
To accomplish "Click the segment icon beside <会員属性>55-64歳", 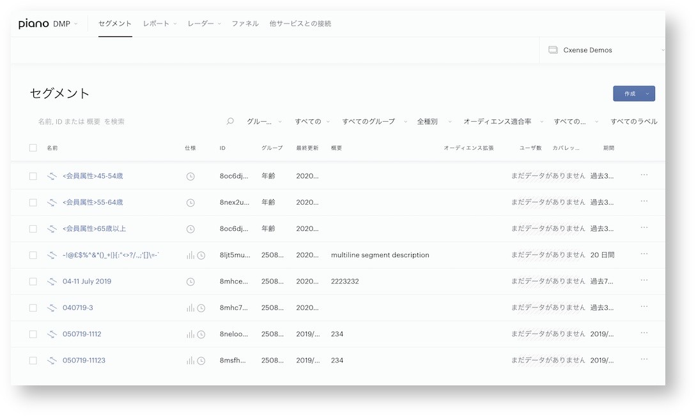I will 52,202.
